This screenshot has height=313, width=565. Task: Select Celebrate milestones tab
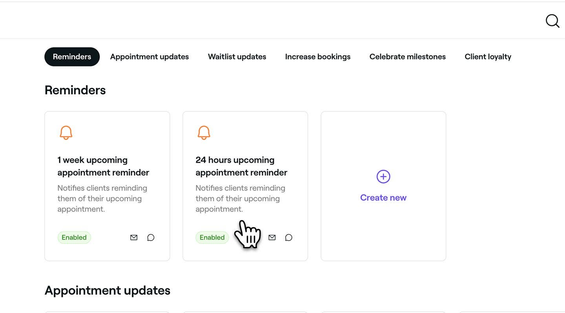tap(408, 57)
